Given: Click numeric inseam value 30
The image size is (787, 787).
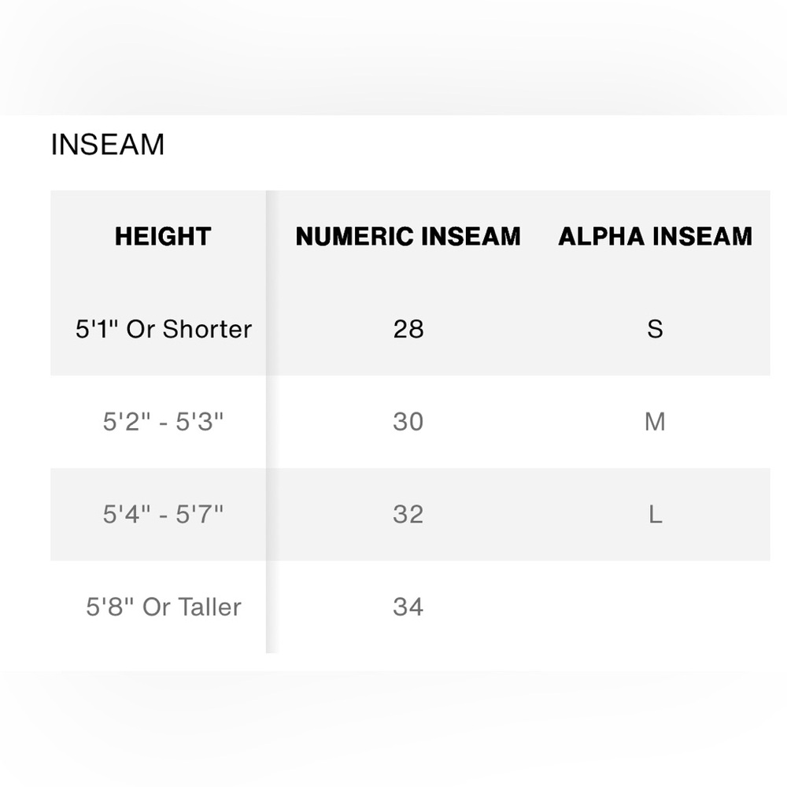Looking at the screenshot, I should coord(408,422).
